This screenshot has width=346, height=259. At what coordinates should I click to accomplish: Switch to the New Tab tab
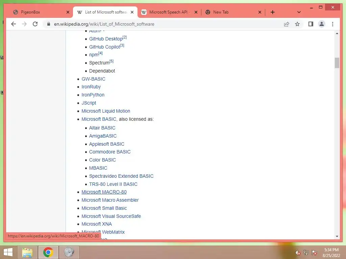tap(233, 12)
